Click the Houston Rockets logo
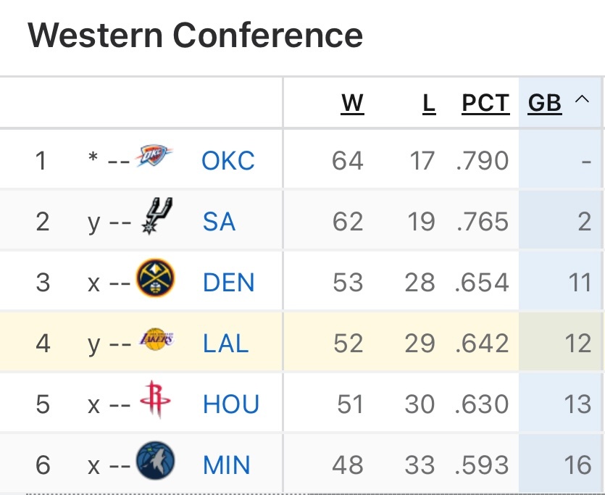 pos(154,400)
